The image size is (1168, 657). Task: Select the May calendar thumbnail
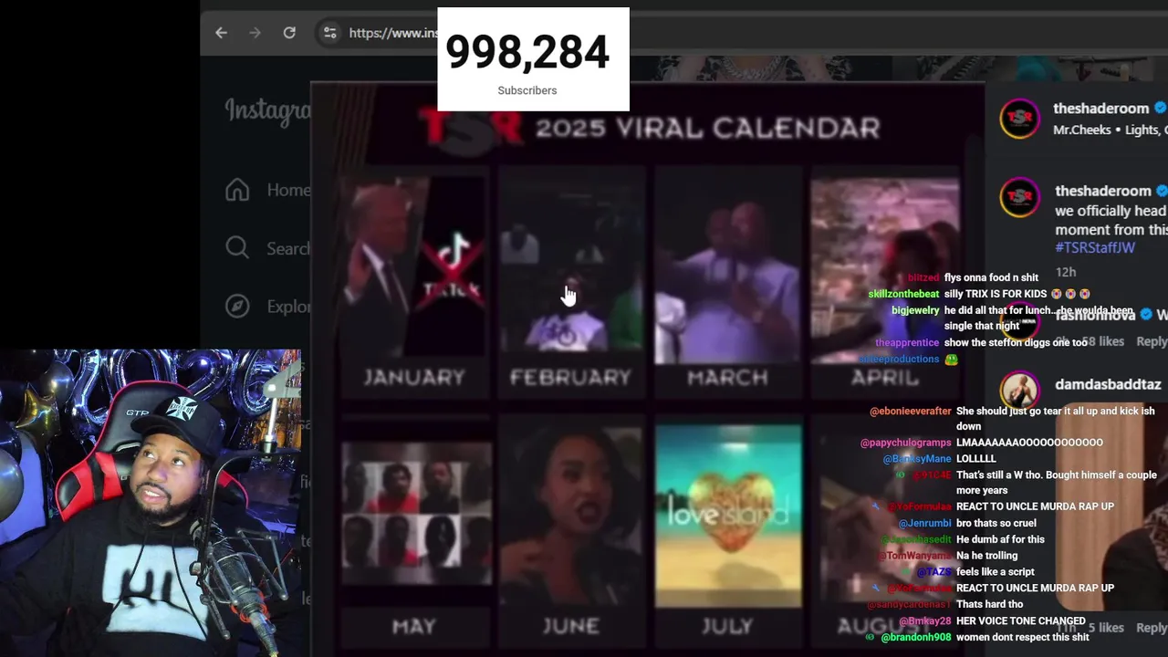[416, 513]
